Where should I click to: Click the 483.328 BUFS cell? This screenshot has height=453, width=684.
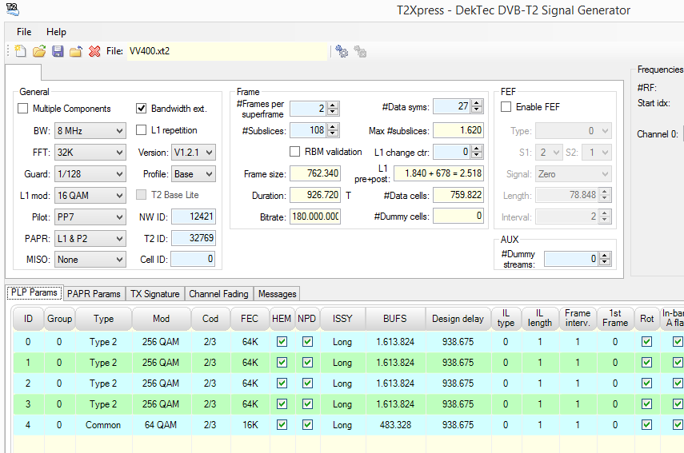(396, 425)
